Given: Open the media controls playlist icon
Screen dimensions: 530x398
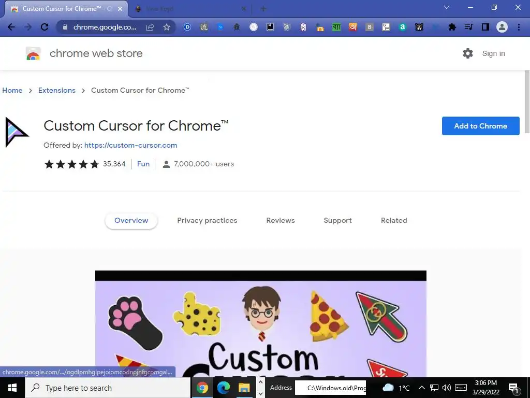Looking at the screenshot, I should [x=469, y=27].
